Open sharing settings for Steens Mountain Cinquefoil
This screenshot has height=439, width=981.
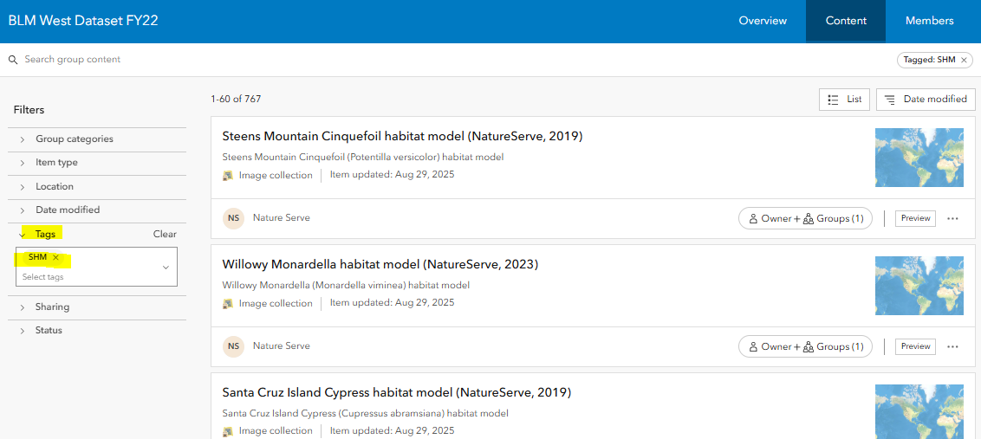805,219
